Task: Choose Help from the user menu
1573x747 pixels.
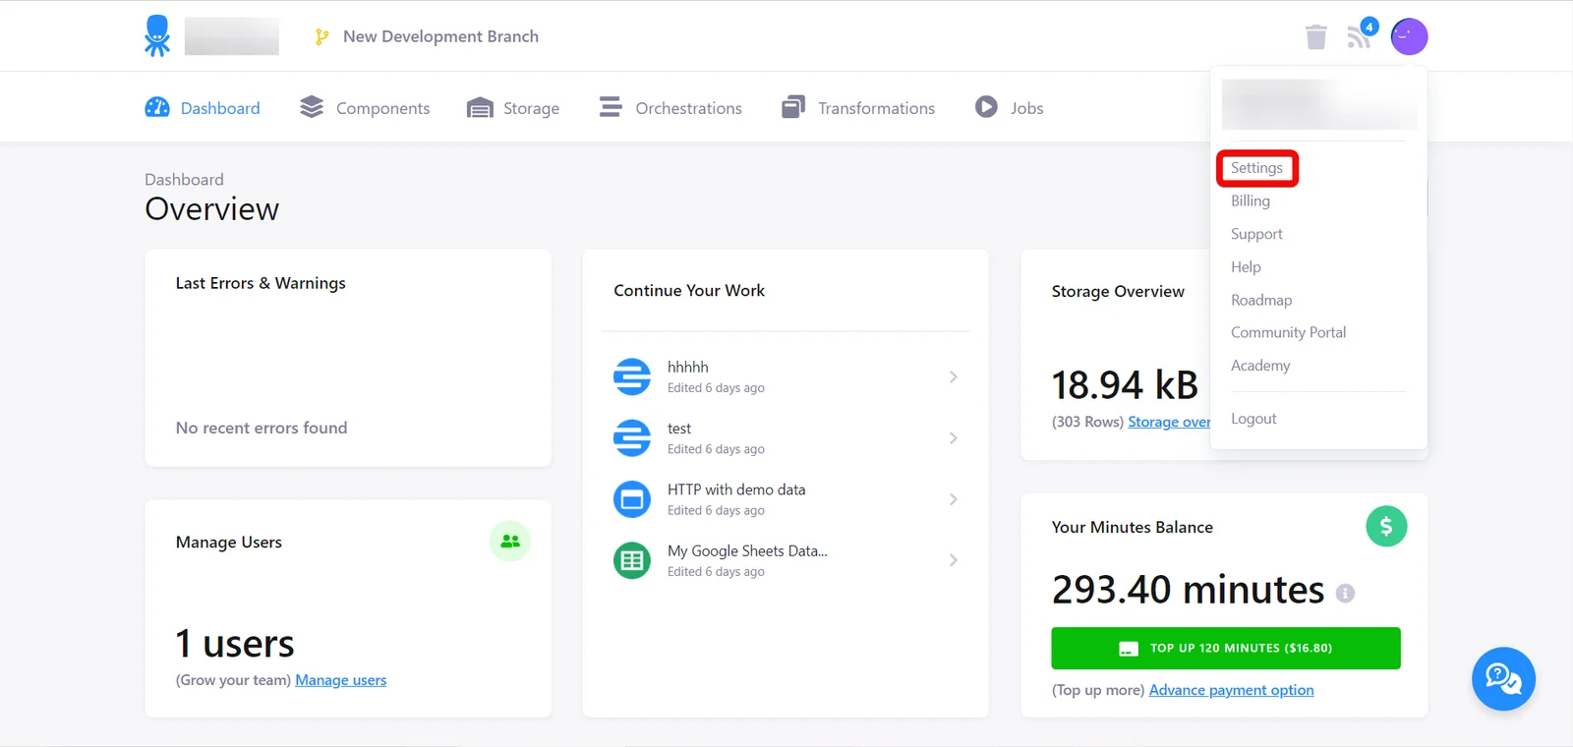Action: tap(1246, 266)
